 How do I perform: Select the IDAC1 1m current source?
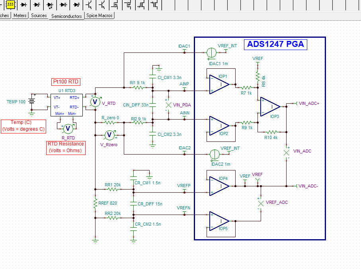[211, 52]
